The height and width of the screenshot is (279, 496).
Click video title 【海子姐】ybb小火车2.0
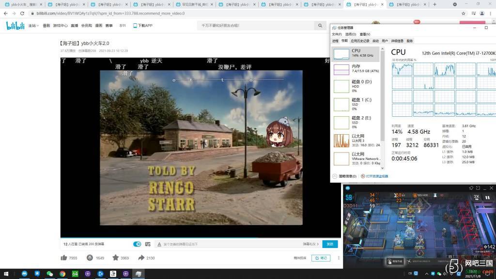click(84, 43)
